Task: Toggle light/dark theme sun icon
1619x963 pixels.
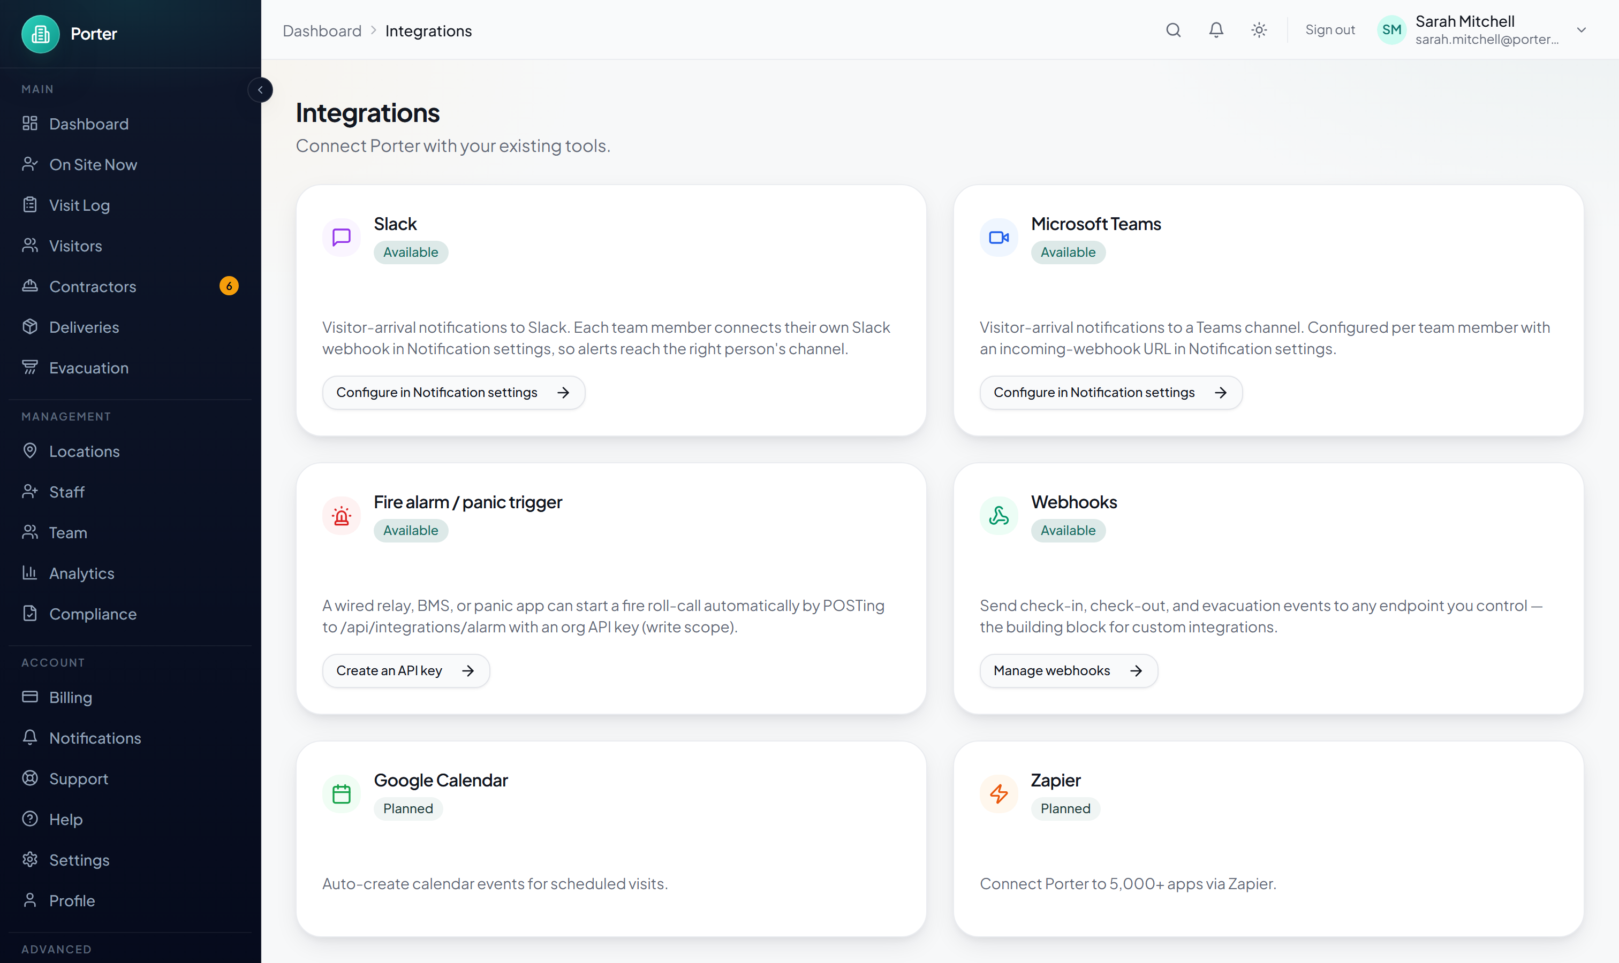Action: click(x=1259, y=30)
